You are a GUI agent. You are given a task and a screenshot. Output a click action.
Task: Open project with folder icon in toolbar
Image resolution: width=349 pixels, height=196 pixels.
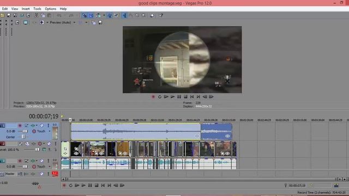tap(2, 15)
